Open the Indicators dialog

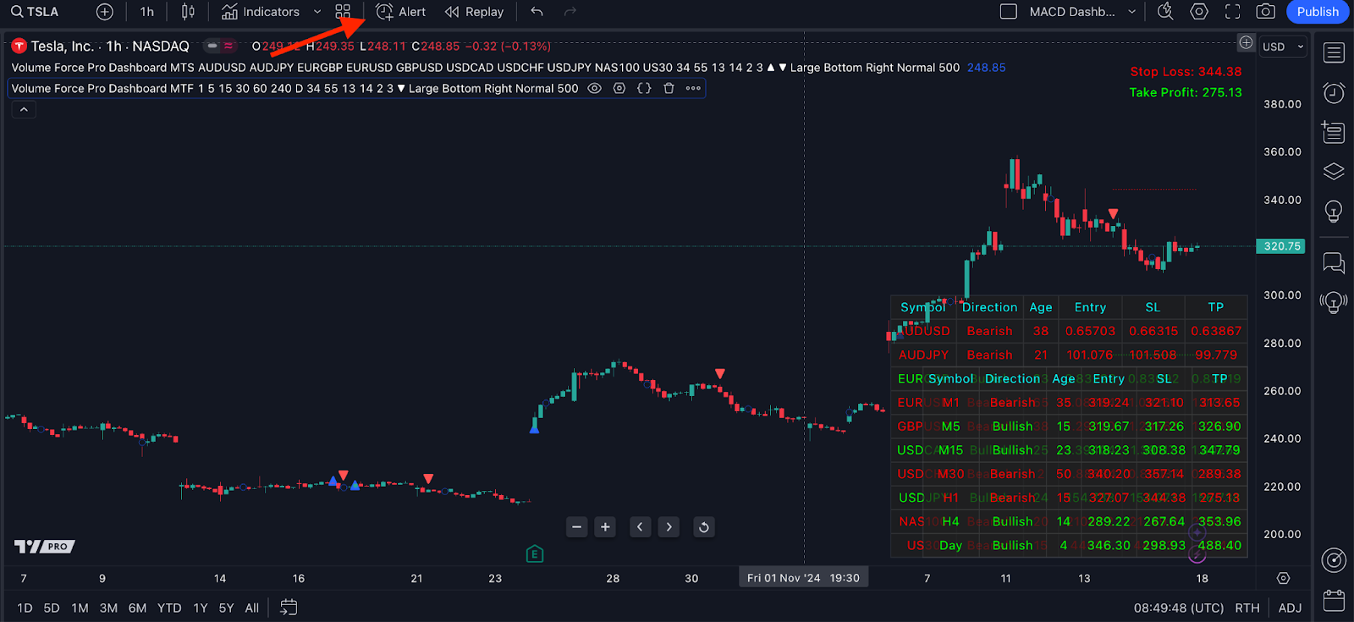pos(261,12)
